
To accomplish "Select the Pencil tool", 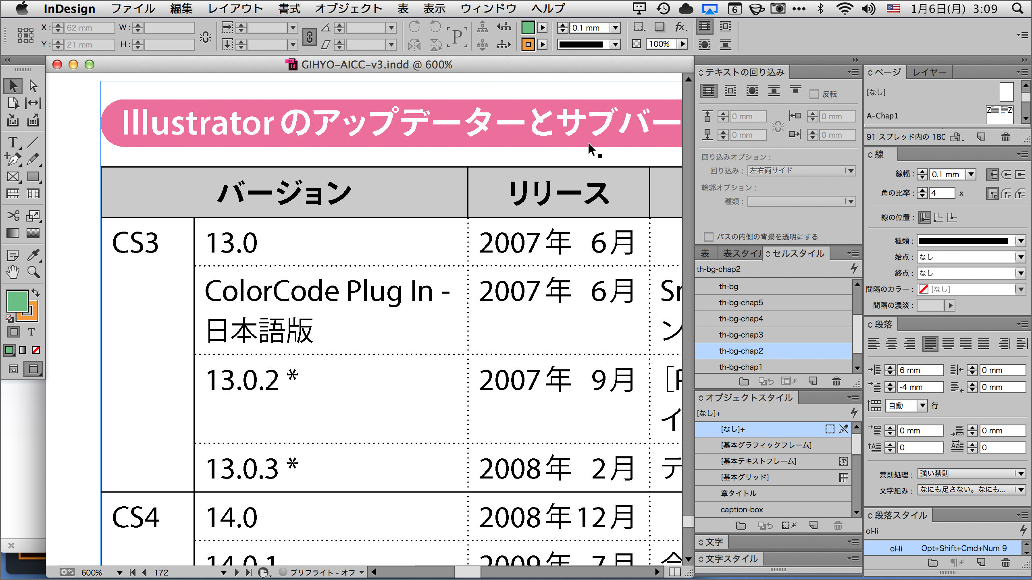I will [x=33, y=159].
